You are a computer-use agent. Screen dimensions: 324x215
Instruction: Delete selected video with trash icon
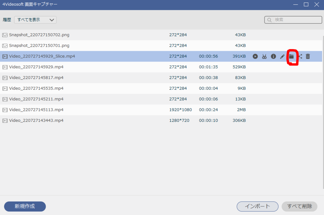point(308,56)
